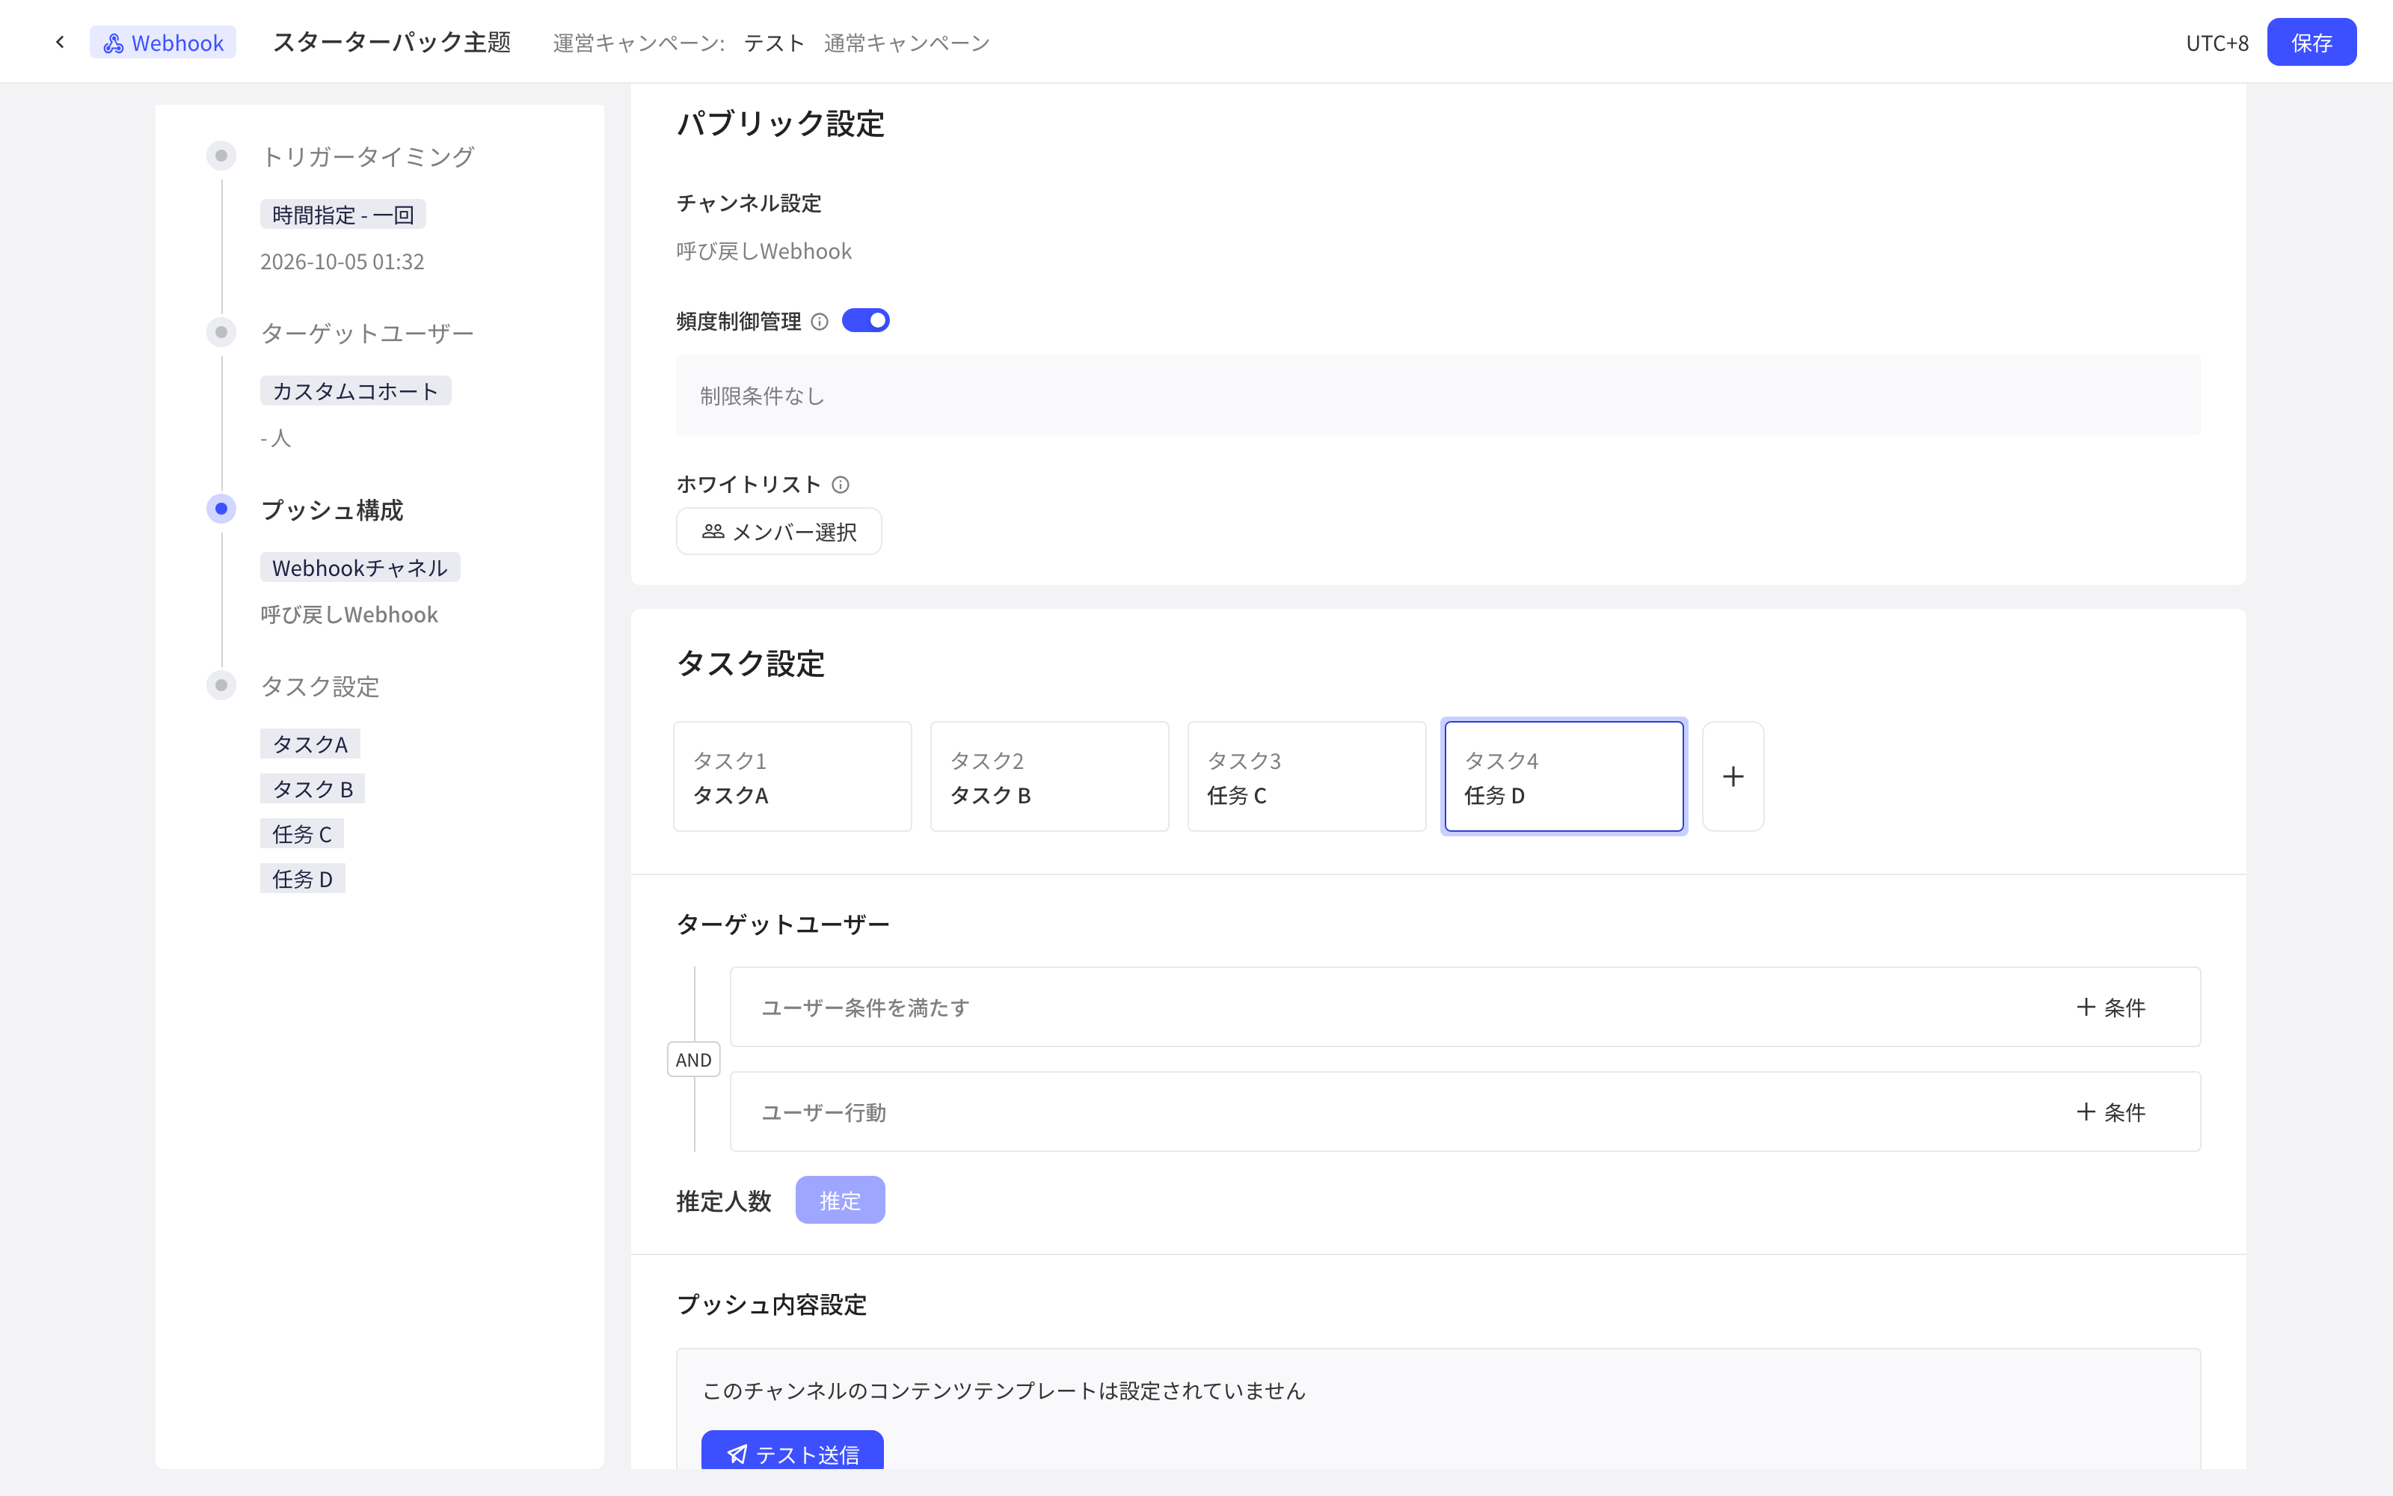Select the タスク3 任务 C tab card
2393x1496 pixels.
point(1306,776)
